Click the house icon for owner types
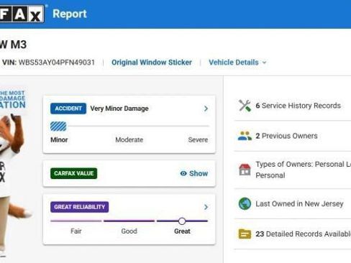Image resolution: width=351 pixels, height=263 pixels. point(245,170)
